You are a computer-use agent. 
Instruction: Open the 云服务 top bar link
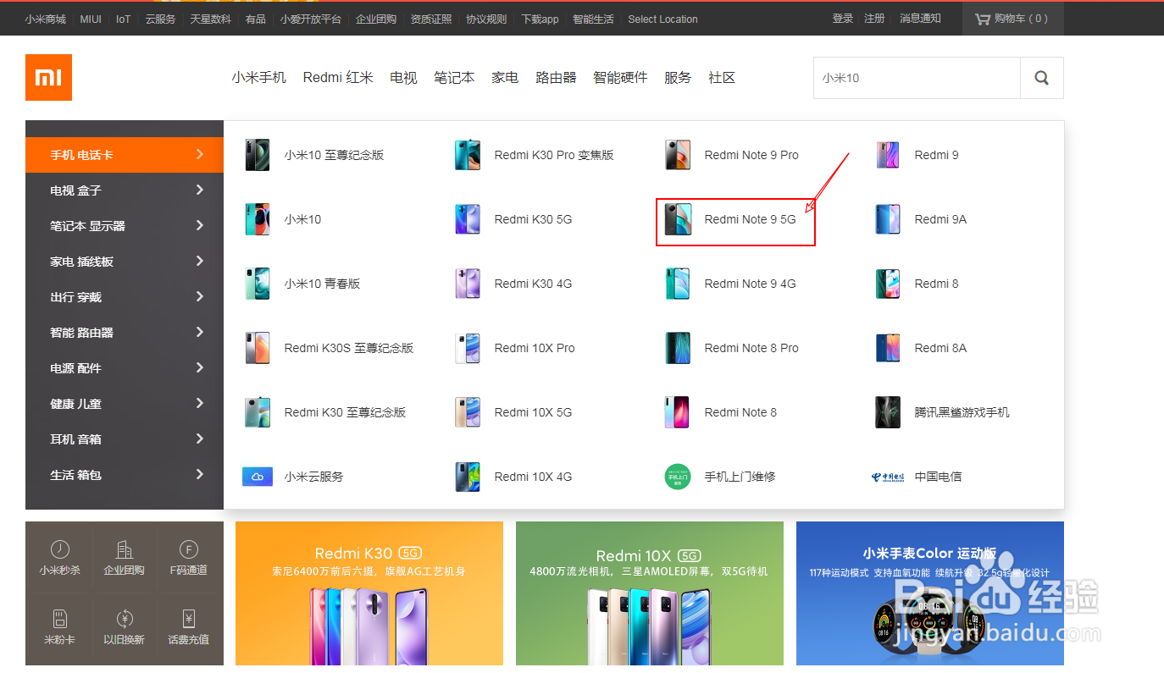click(x=160, y=19)
